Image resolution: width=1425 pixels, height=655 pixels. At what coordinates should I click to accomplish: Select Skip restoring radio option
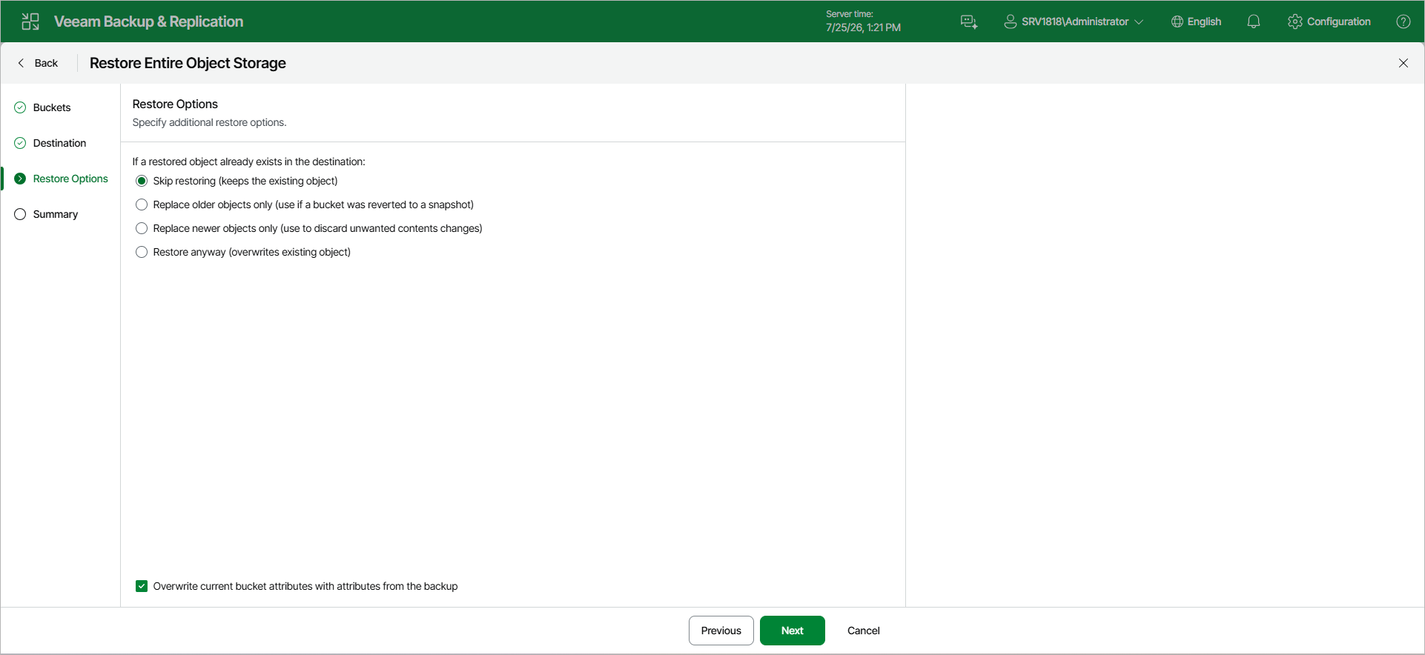pyautogui.click(x=142, y=181)
